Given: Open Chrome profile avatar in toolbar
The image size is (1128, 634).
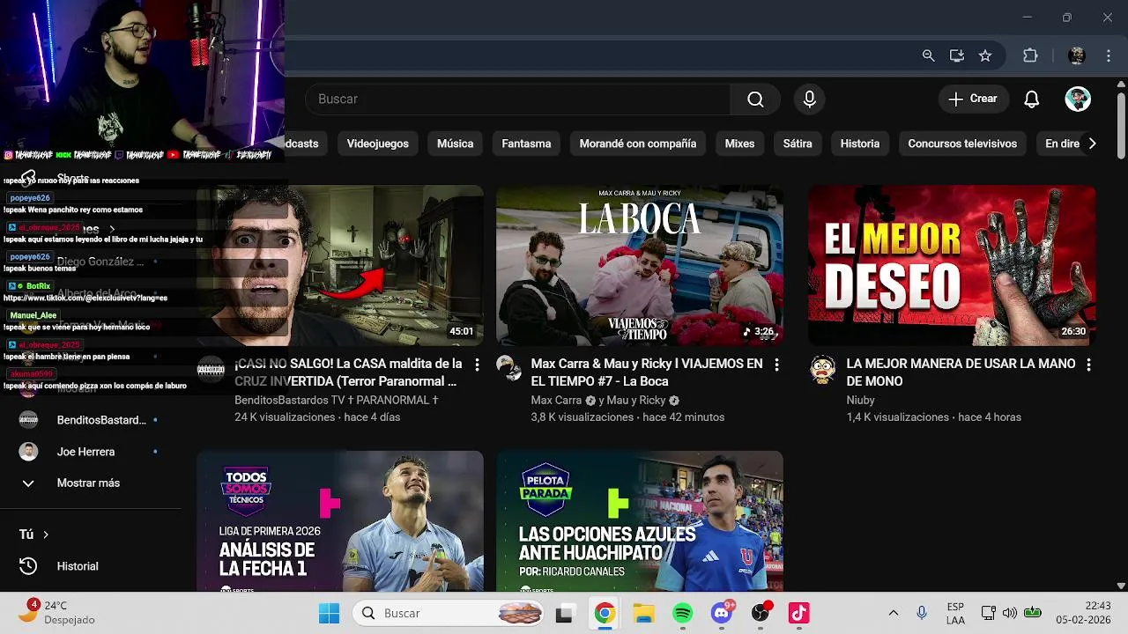Looking at the screenshot, I should tap(1077, 55).
